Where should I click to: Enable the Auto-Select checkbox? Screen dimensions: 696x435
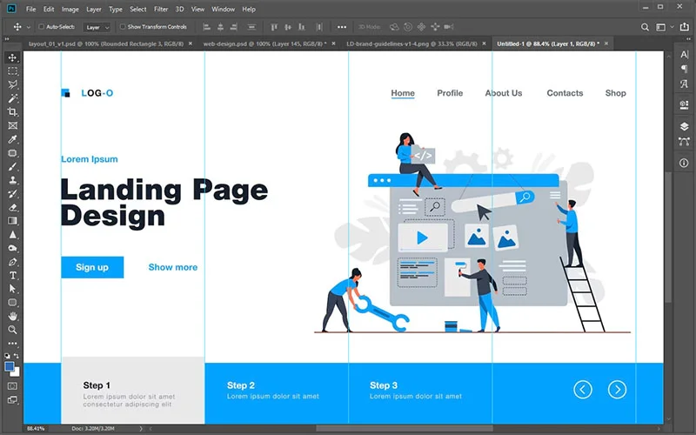click(41, 27)
